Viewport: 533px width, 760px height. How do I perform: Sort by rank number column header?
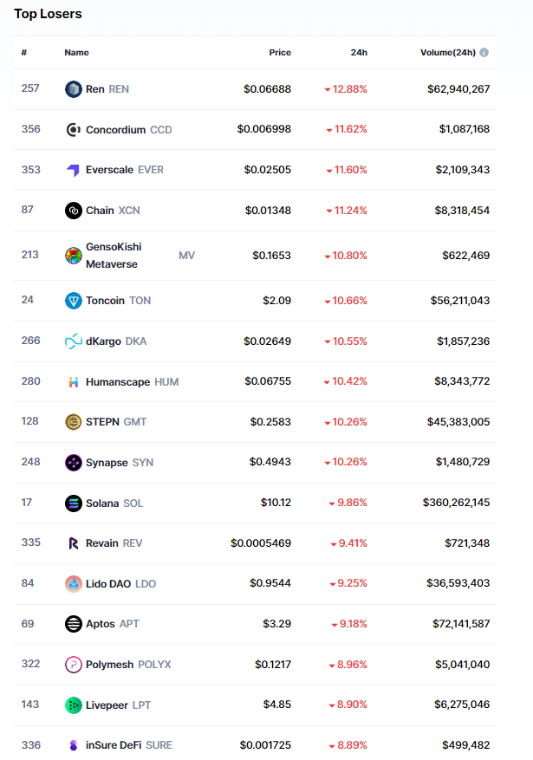(x=24, y=53)
